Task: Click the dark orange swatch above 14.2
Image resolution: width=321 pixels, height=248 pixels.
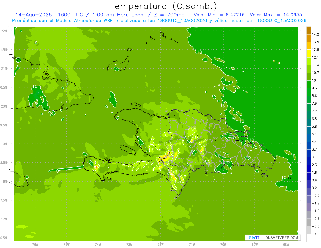Action: 308,30
